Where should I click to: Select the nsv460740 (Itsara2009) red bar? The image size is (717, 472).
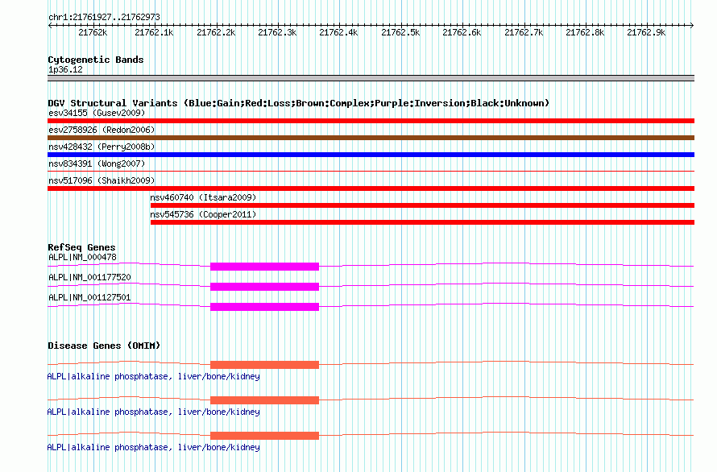pos(422,205)
